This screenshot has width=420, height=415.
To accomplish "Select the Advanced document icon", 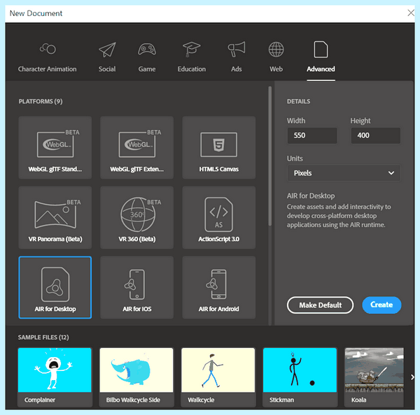I will pos(321,49).
